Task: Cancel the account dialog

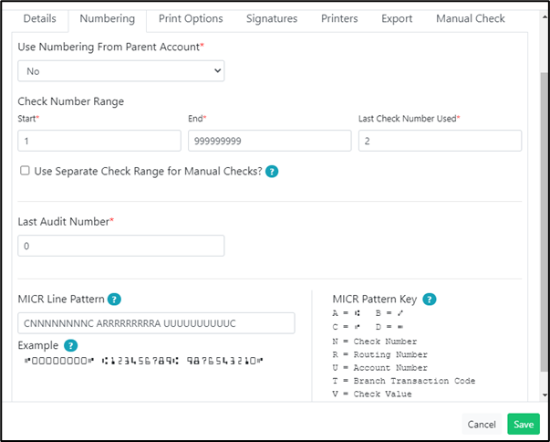Action: (482, 425)
